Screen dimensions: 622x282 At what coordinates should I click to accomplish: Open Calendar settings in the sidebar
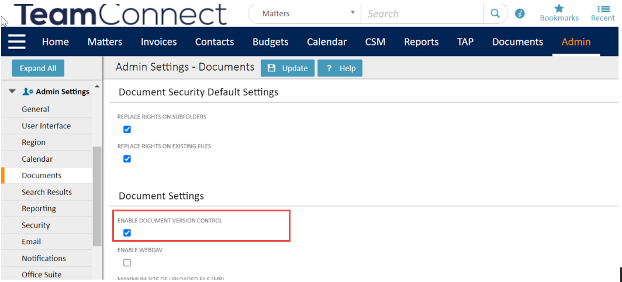[47, 159]
